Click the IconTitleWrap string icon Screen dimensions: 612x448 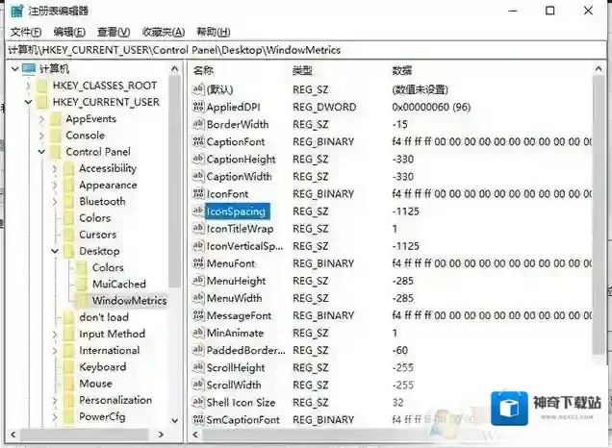click(198, 228)
